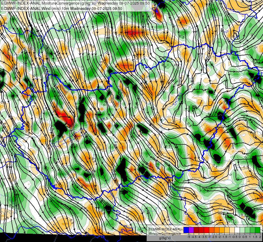Pick the light green swatch between 0.5 and 1
The width and height of the screenshot is (263, 242).
(247, 230)
